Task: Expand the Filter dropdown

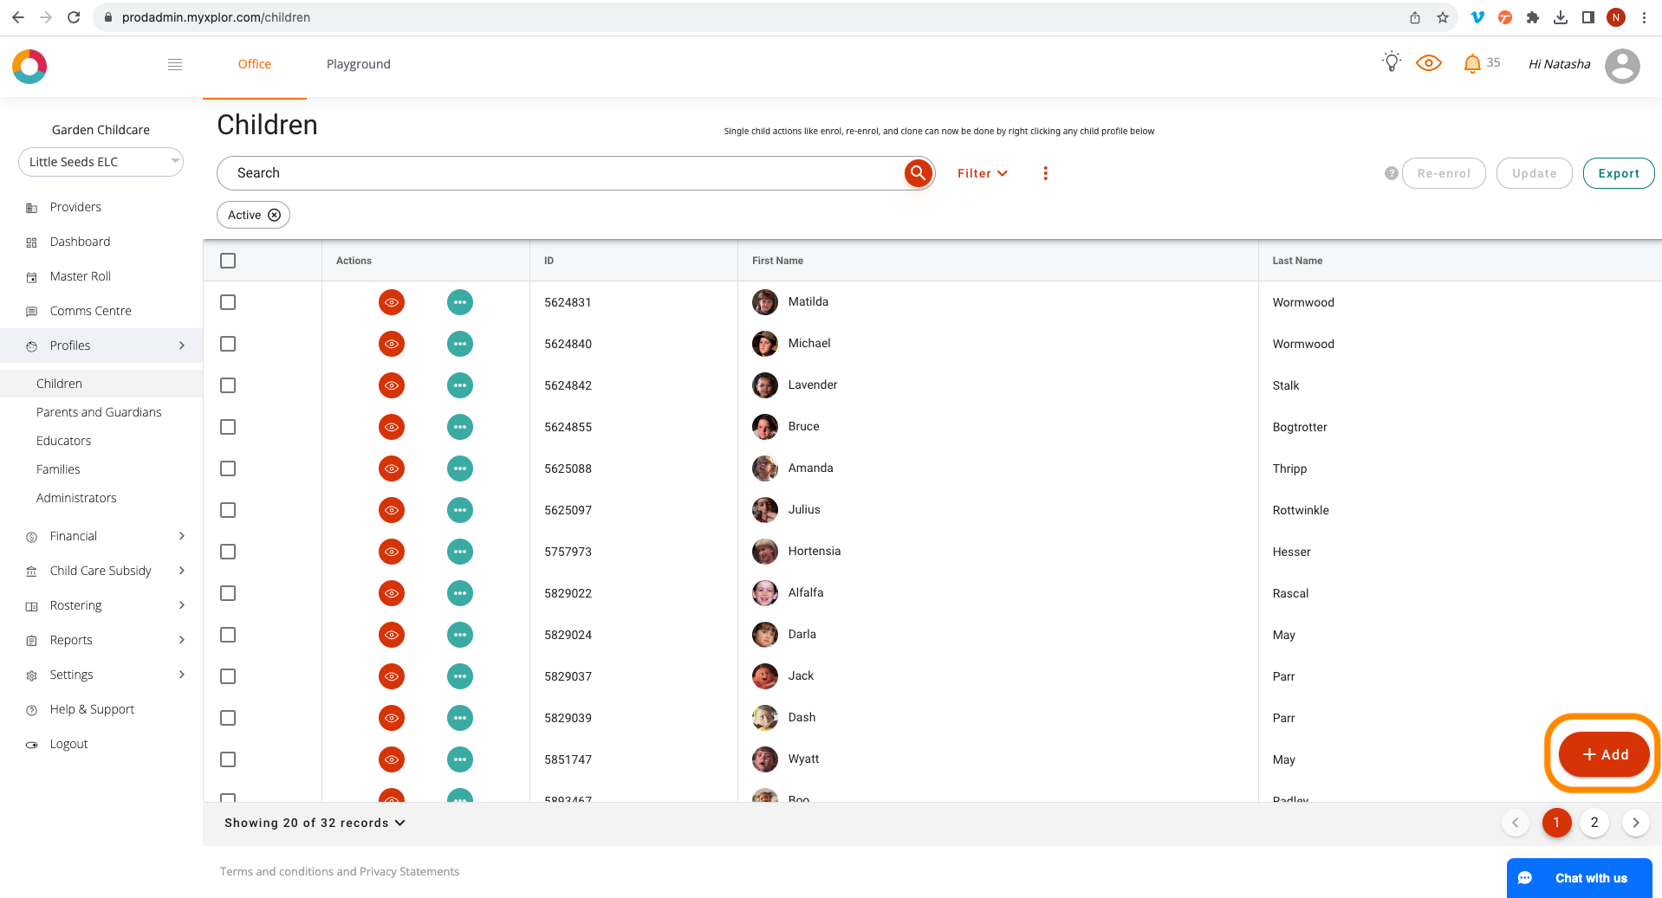Action: point(983,173)
